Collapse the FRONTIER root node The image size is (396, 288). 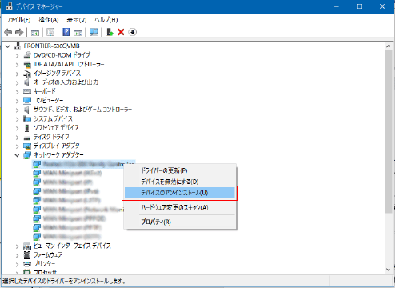coord(8,46)
